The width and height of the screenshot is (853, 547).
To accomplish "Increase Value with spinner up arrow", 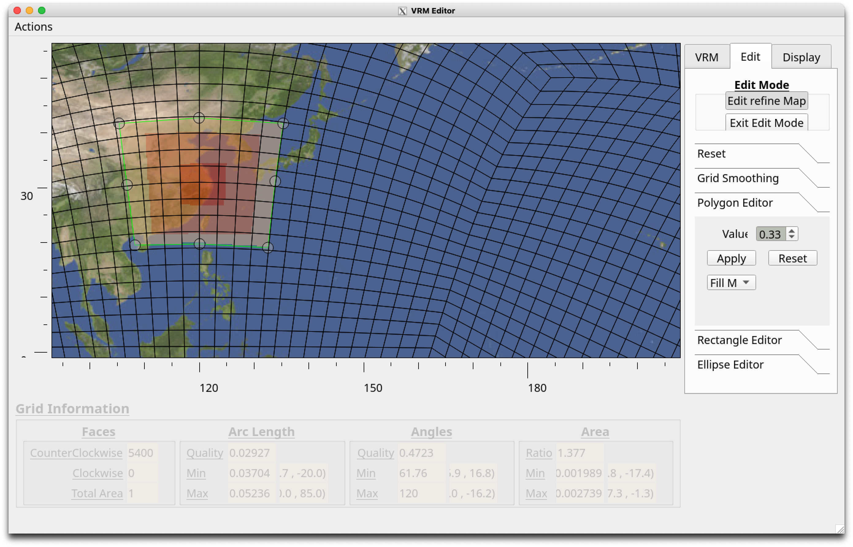I will coord(792,231).
